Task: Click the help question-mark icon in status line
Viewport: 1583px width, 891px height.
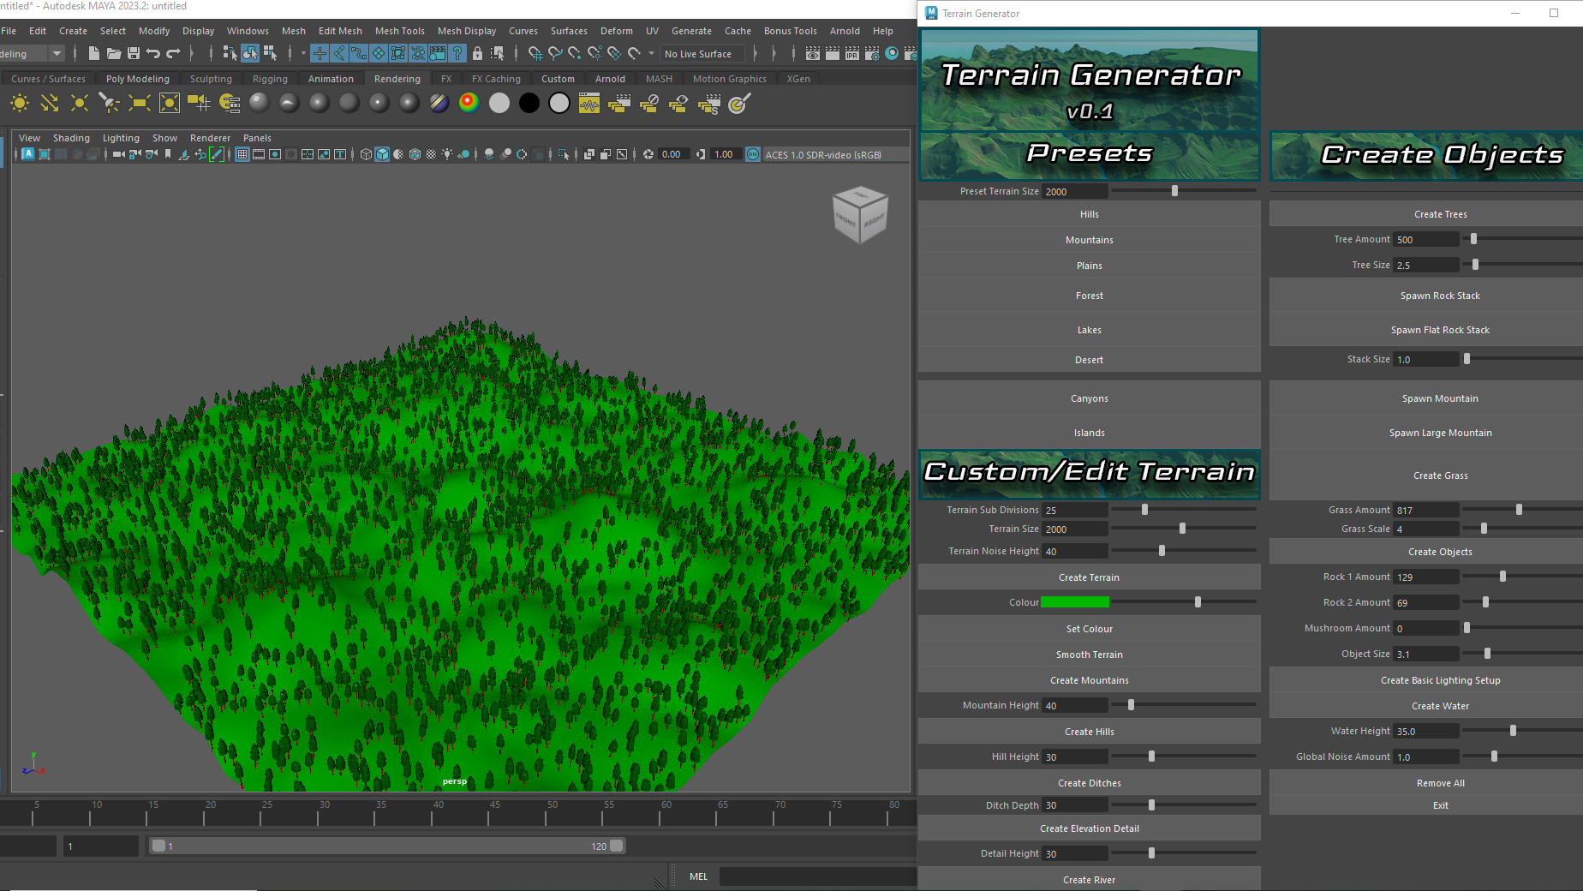Action: [x=457, y=53]
